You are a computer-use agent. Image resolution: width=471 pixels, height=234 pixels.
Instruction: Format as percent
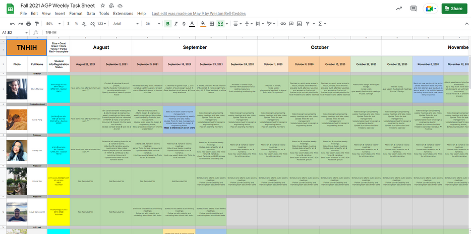(x=76, y=24)
